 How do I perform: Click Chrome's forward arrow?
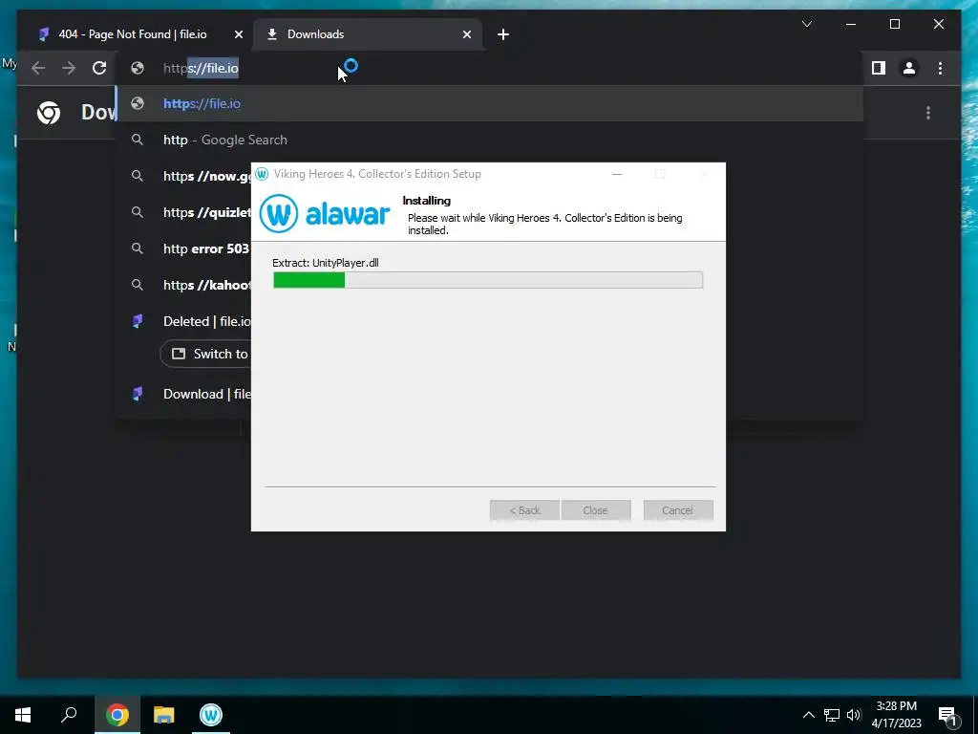[69, 68]
